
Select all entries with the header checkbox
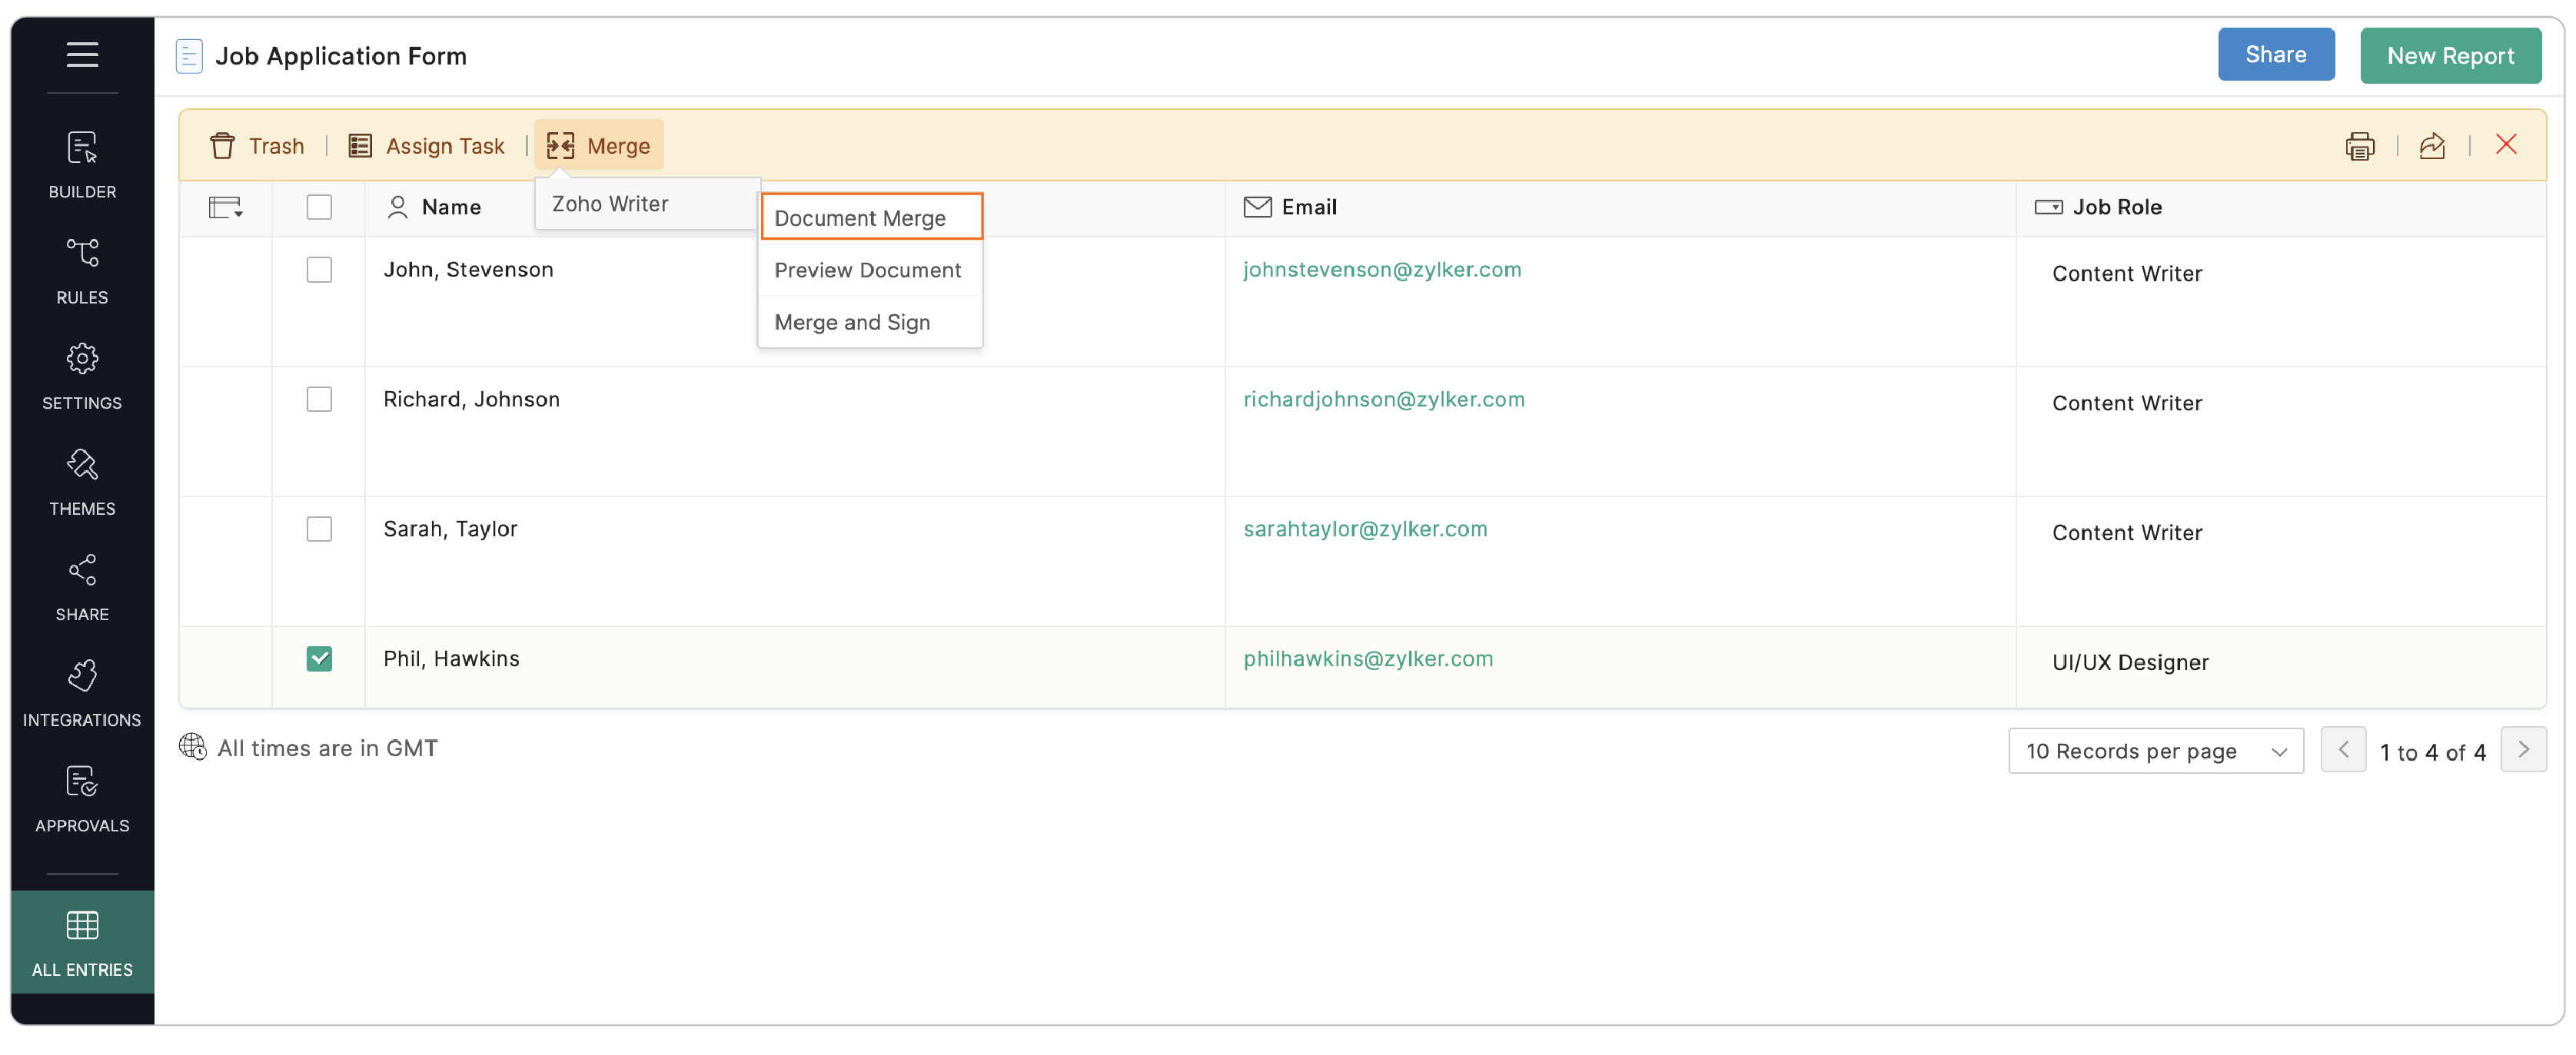[319, 207]
